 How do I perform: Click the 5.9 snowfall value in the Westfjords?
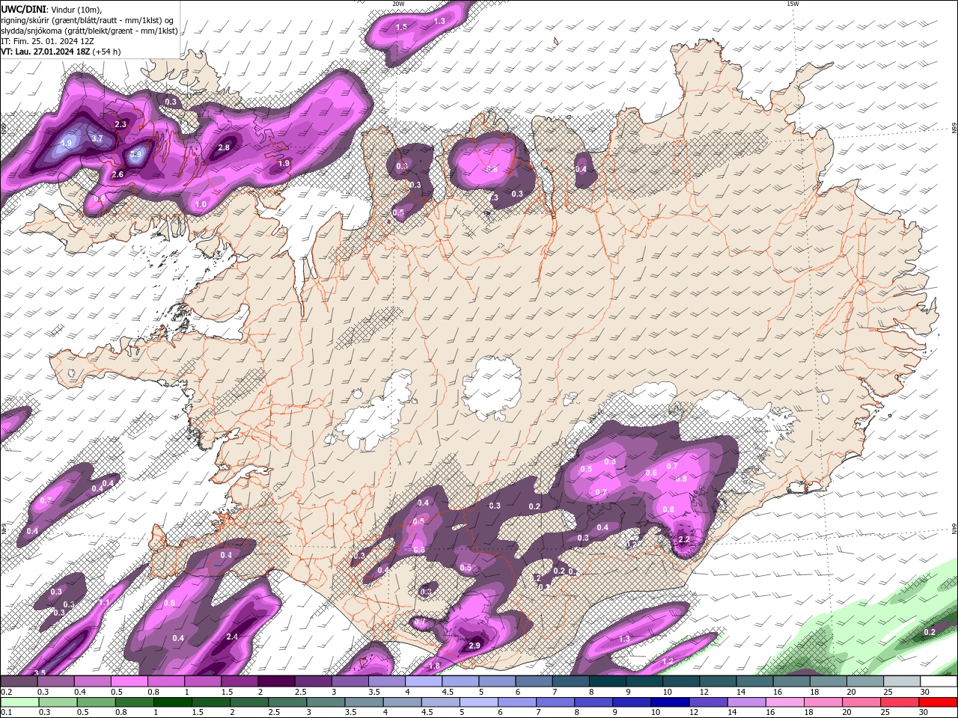135,155
